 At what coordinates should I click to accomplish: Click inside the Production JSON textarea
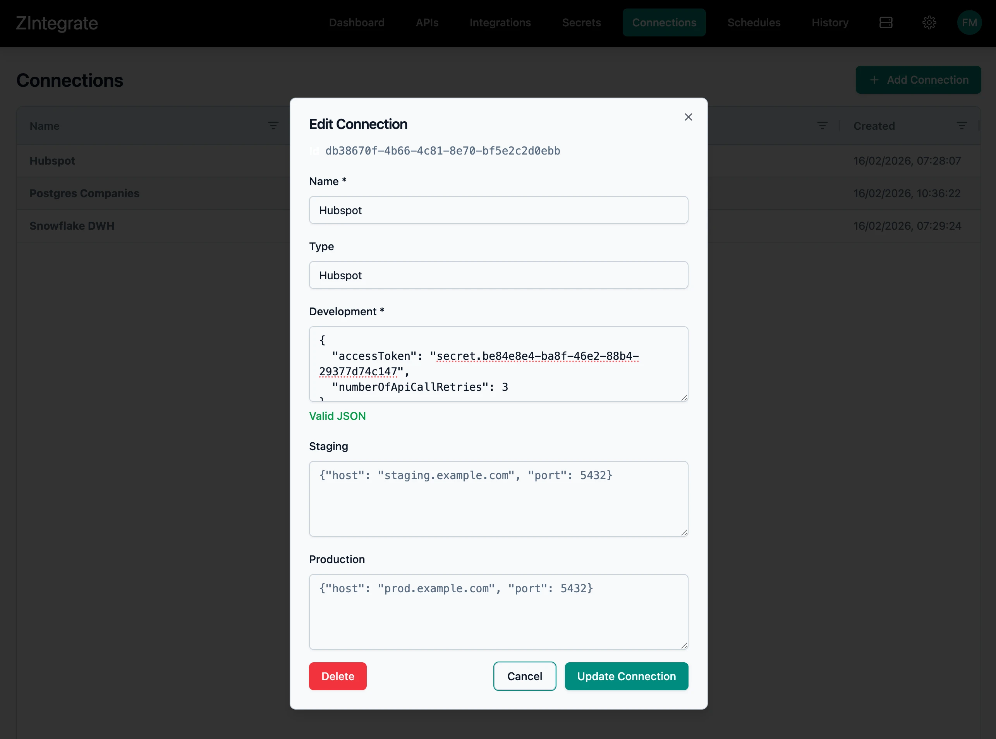tap(498, 612)
